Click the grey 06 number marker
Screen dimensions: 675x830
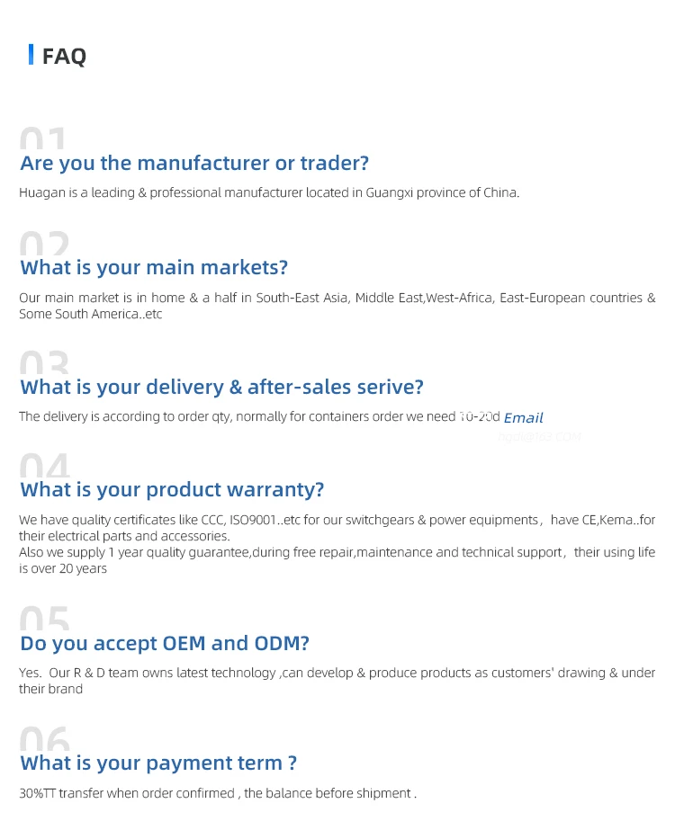44,740
